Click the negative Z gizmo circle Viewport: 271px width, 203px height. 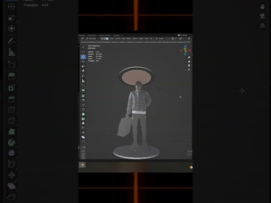click(185, 55)
